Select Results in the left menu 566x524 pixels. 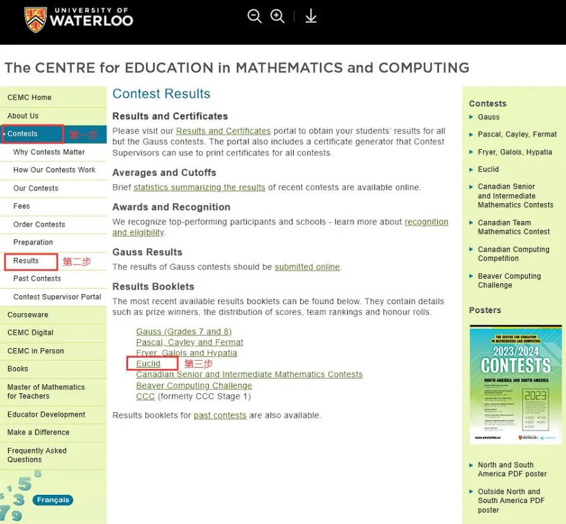[x=26, y=261]
